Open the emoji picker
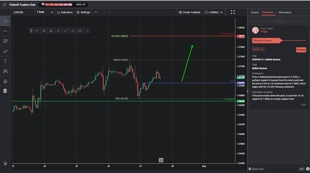This screenshot has width=310, height=173. [x=308, y=169]
